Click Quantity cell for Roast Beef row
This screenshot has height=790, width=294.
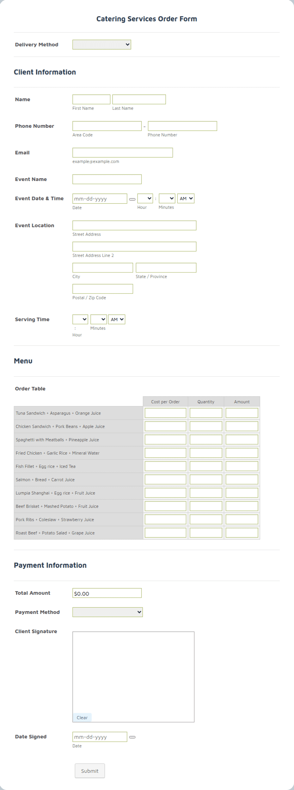pos(206,533)
